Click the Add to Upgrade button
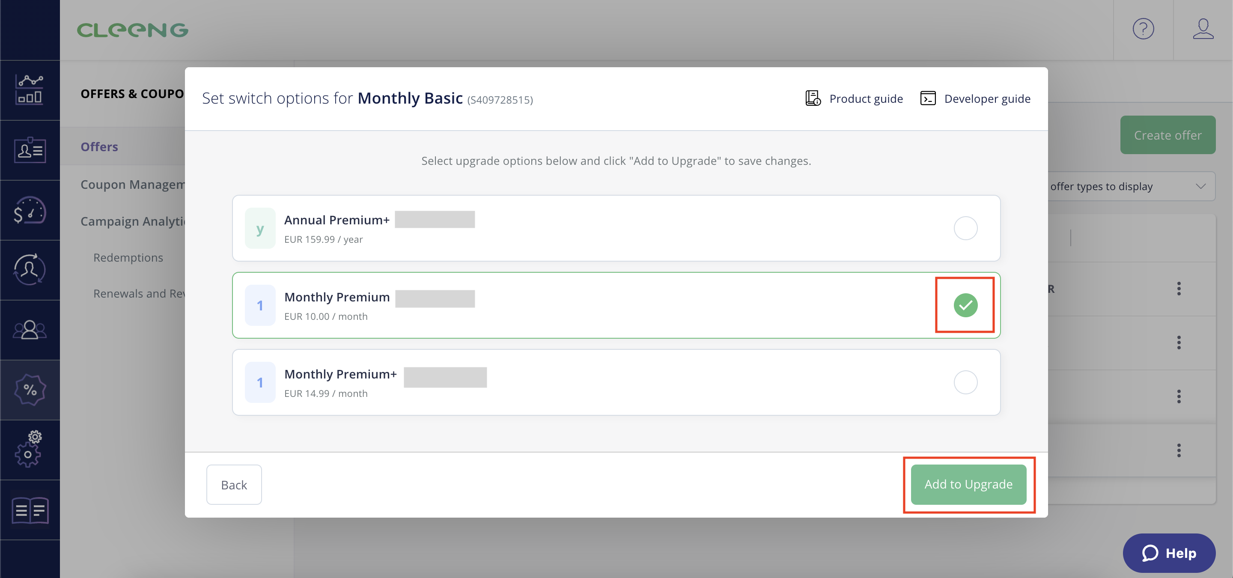This screenshot has width=1233, height=578. click(x=968, y=484)
